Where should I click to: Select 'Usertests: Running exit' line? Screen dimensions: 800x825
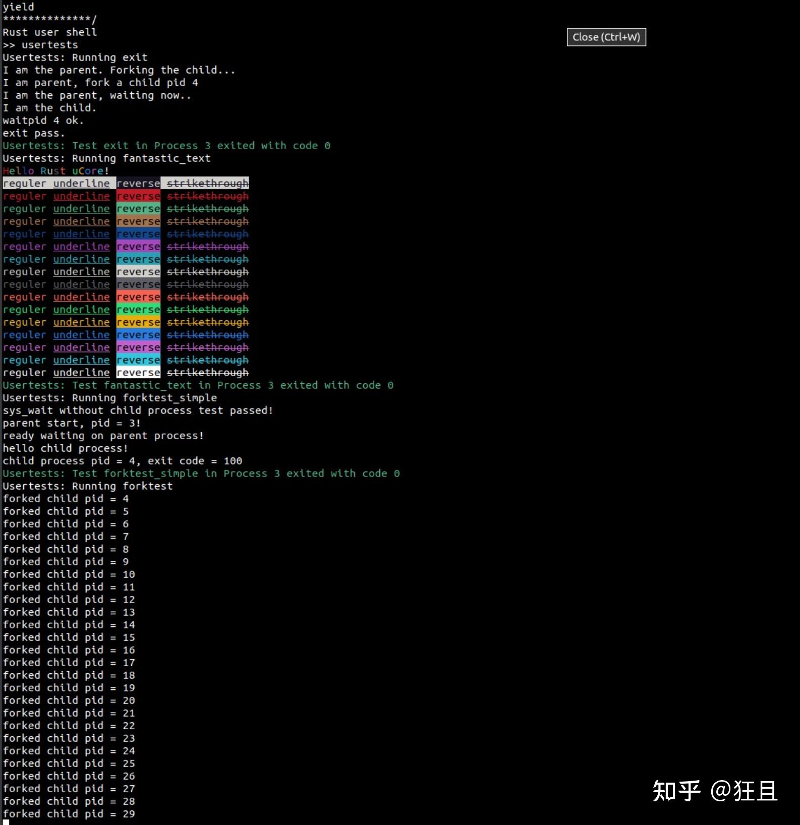[x=75, y=57]
